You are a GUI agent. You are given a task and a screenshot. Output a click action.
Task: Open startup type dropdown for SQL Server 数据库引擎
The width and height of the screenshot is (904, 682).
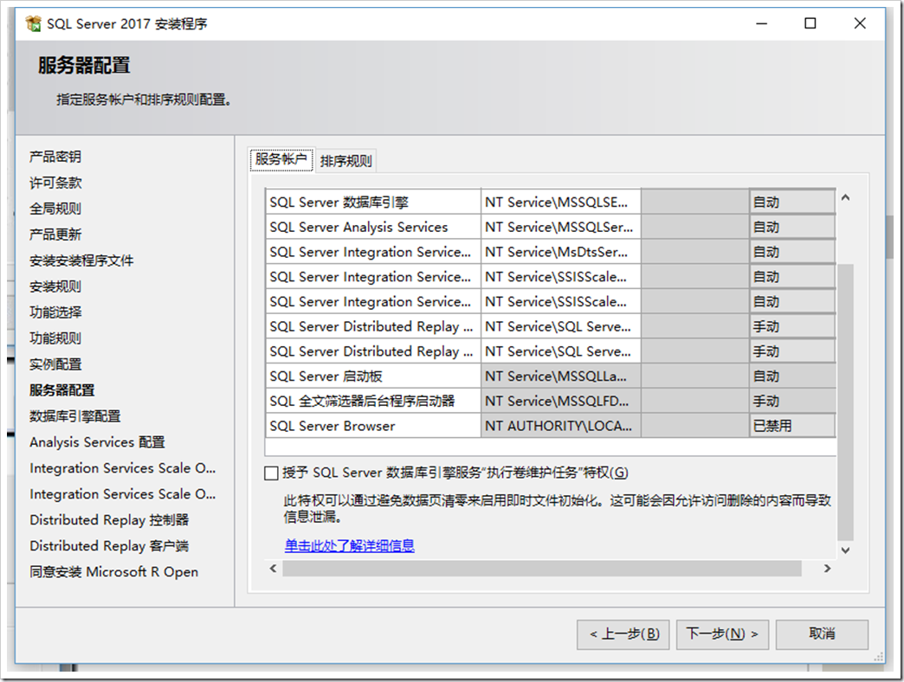(x=792, y=203)
